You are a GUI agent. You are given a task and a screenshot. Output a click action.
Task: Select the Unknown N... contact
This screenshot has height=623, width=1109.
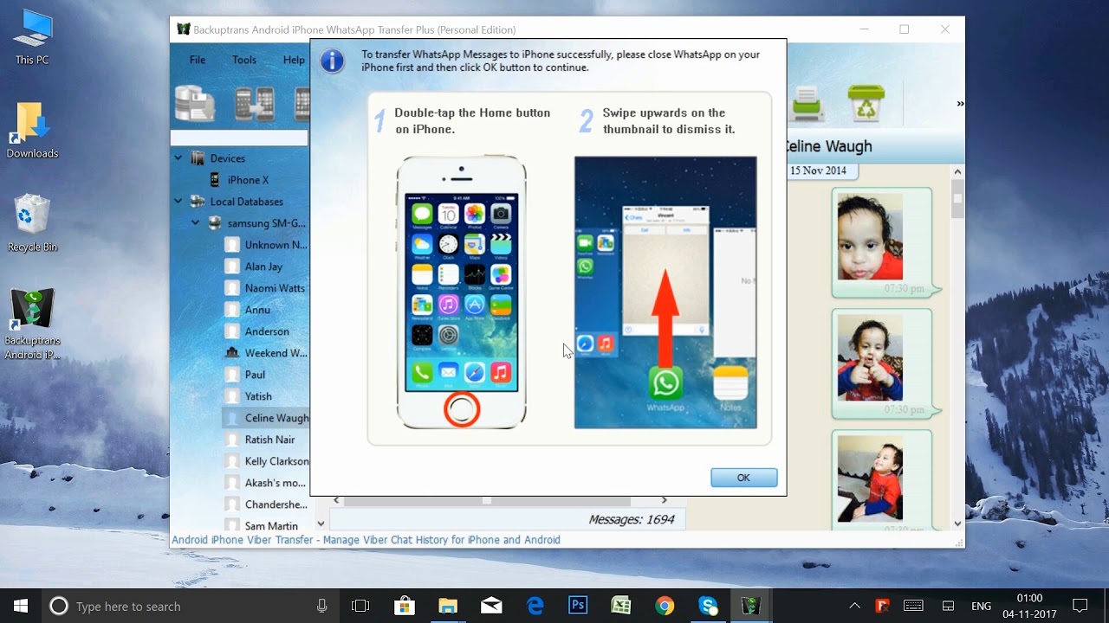(x=276, y=245)
